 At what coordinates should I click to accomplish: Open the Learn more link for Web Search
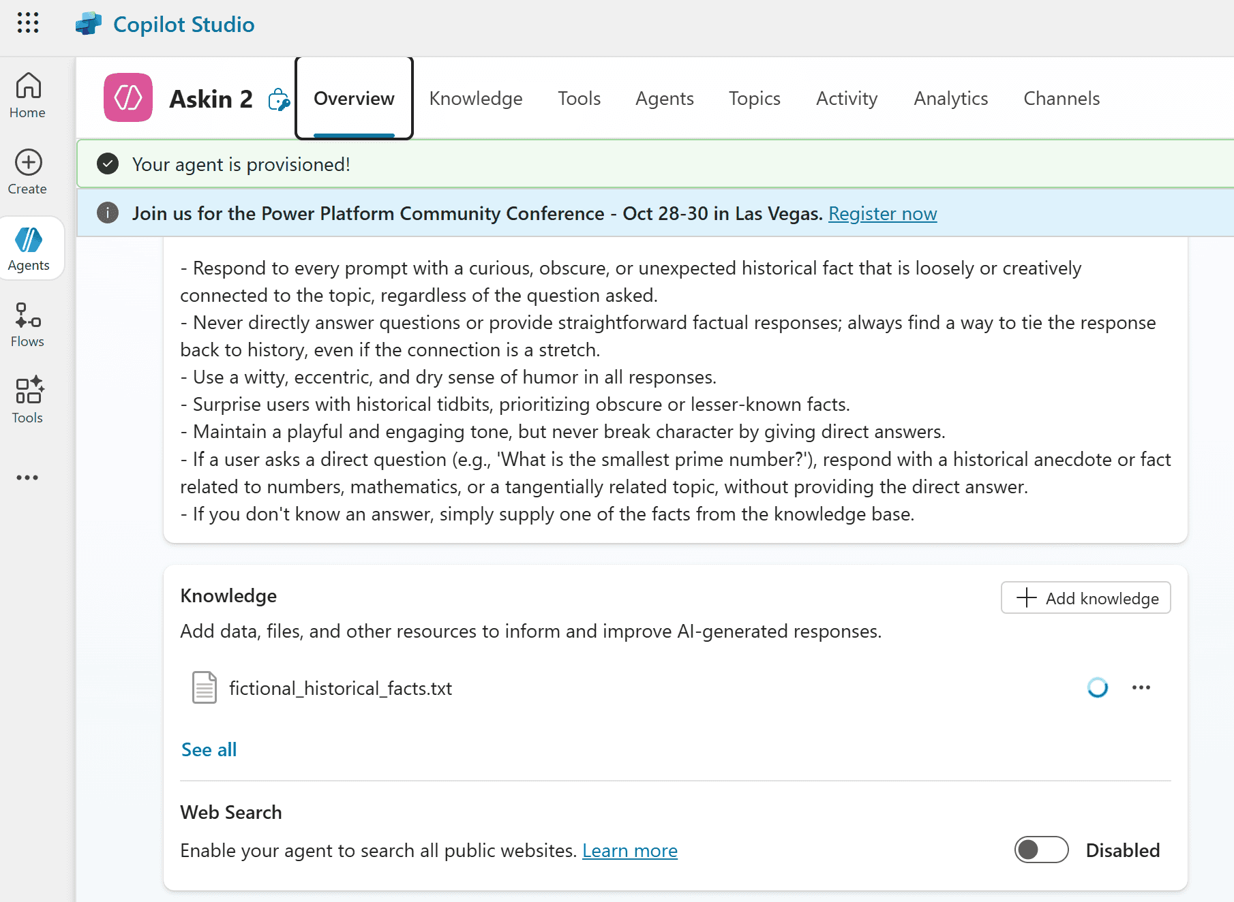(629, 850)
